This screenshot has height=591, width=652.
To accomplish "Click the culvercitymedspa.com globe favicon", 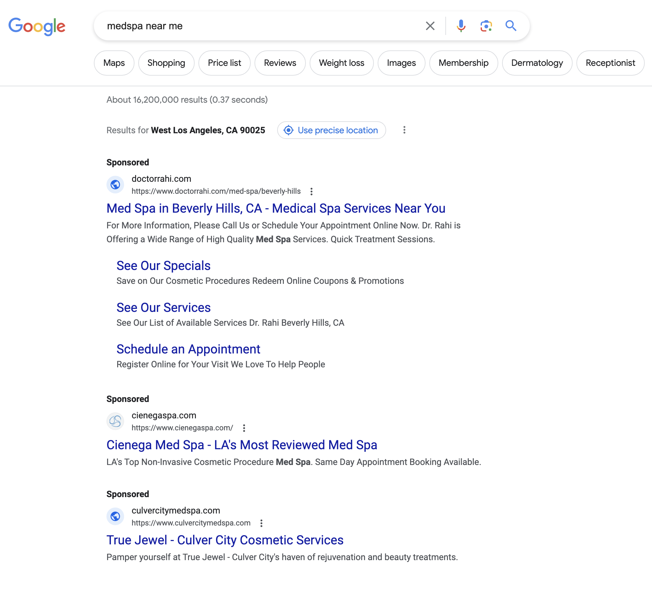I will (116, 516).
